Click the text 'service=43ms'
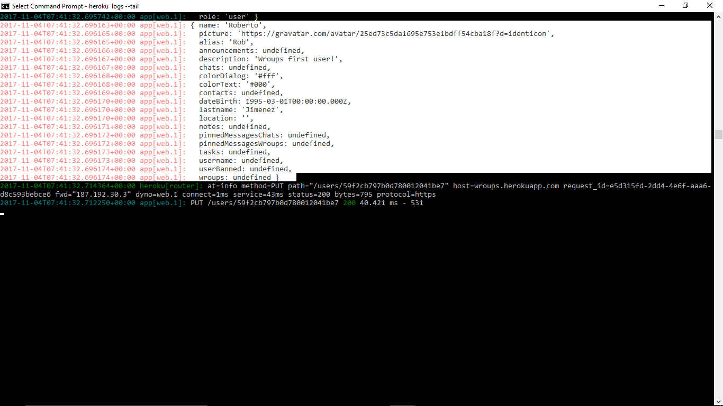This screenshot has width=723, height=406. (x=258, y=195)
